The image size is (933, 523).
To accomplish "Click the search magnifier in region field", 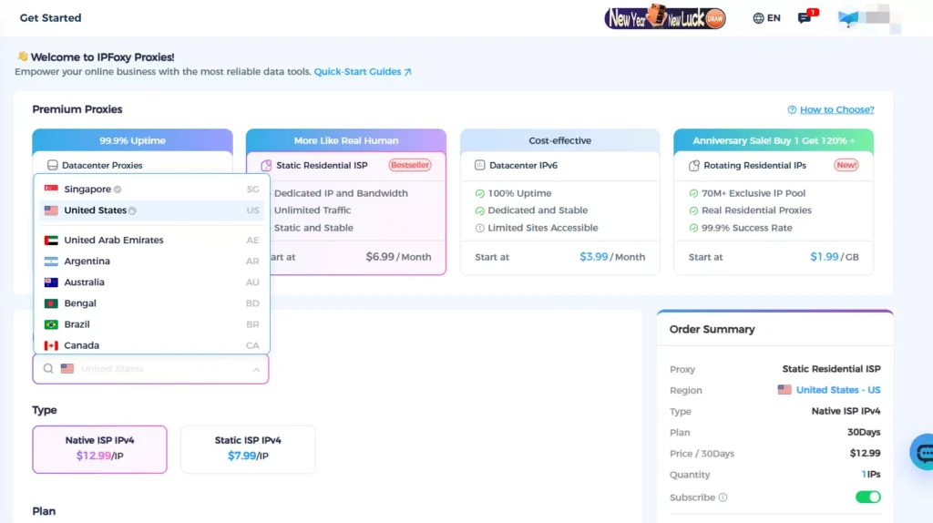I will coord(48,369).
